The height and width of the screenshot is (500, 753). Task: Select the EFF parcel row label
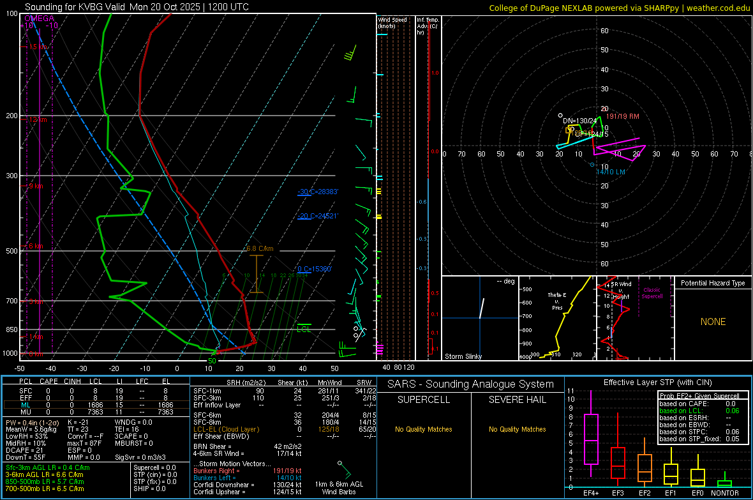tap(26, 398)
